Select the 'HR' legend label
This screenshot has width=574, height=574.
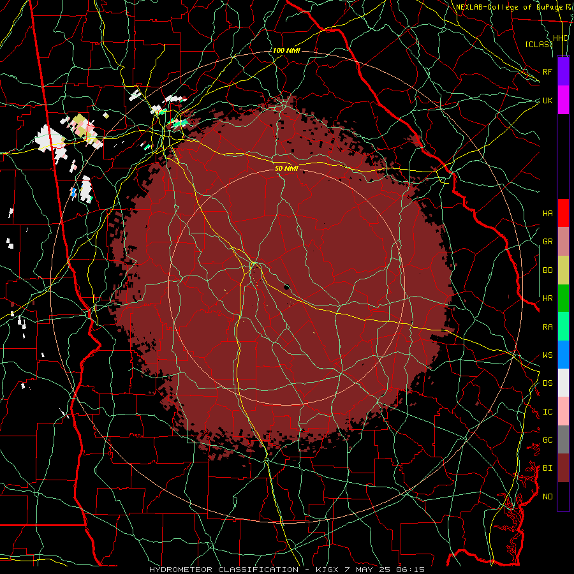(x=547, y=298)
